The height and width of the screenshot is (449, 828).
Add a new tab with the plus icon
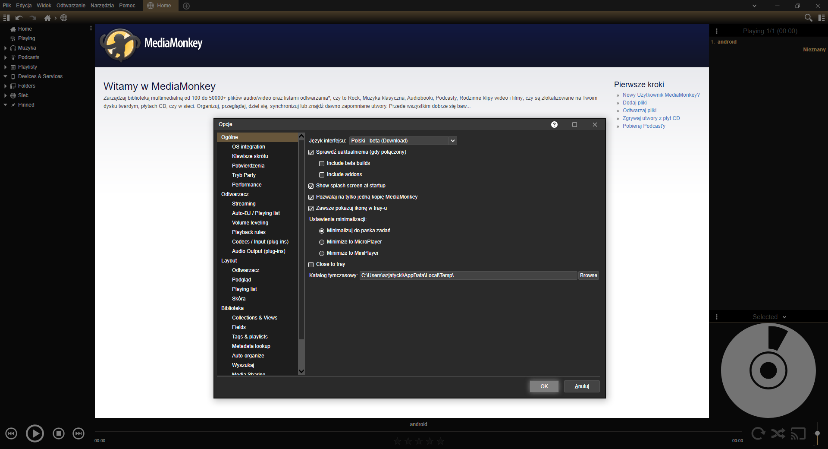[186, 6]
